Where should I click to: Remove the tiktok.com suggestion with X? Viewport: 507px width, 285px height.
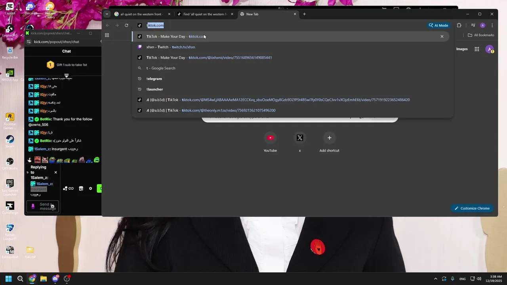[442, 36]
